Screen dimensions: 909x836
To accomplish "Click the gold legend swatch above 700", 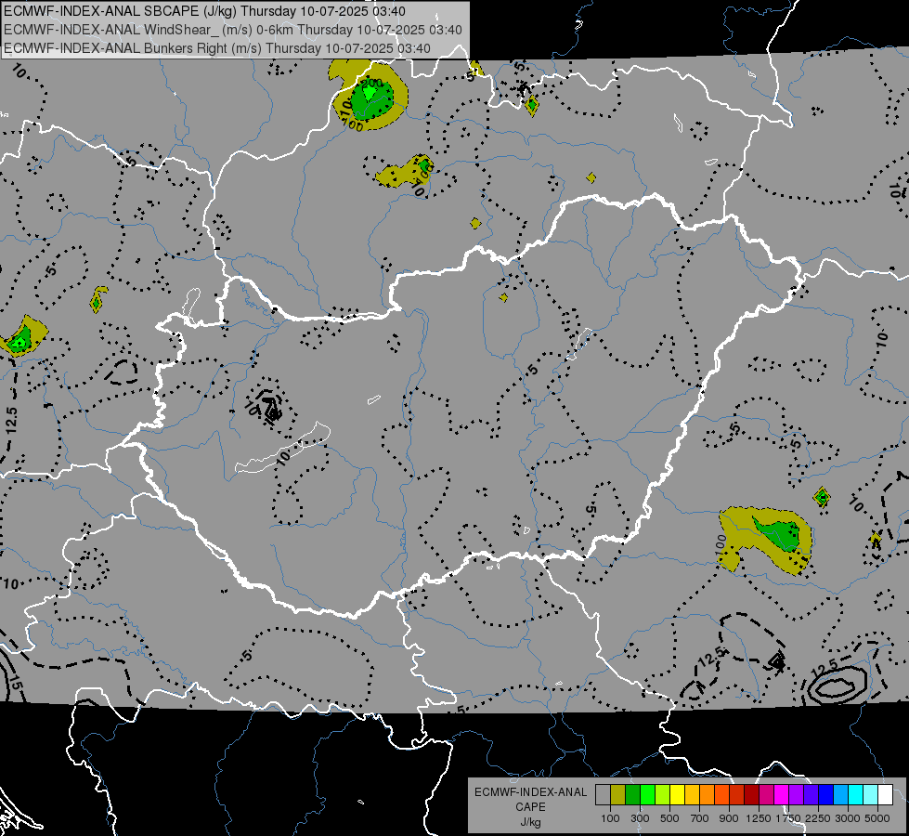I will point(692,795).
